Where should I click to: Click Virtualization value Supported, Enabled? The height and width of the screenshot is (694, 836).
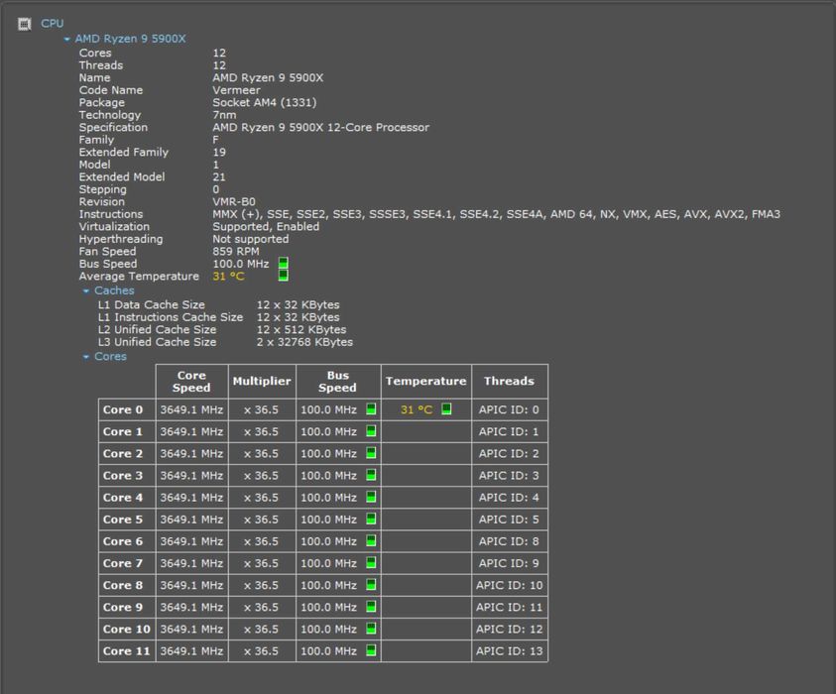tap(266, 226)
